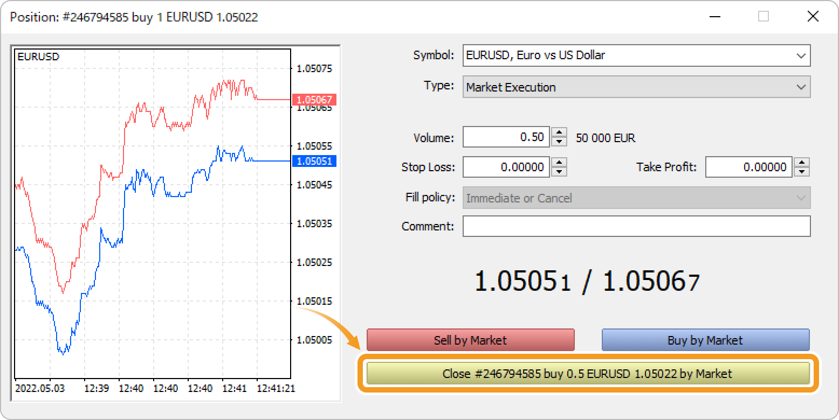Screen dimensions: 839x420
Task: Click the 2022.05.03 date axis label
Action: [x=40, y=388]
